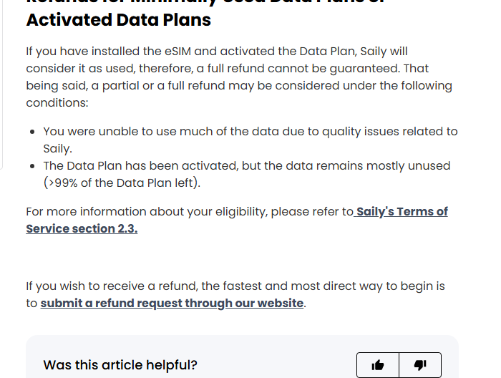
Task: Click the bullet about quality issues related to Saily
Action: point(250,140)
